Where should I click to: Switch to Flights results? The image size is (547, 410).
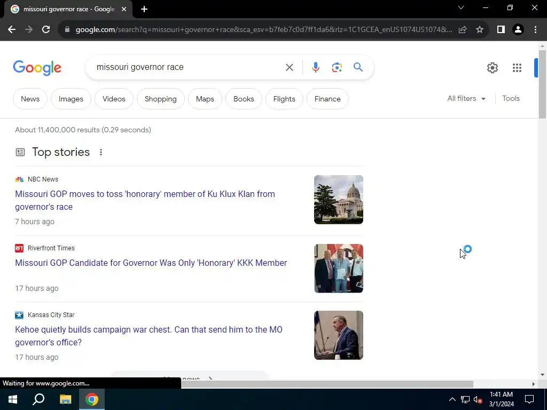coord(284,99)
